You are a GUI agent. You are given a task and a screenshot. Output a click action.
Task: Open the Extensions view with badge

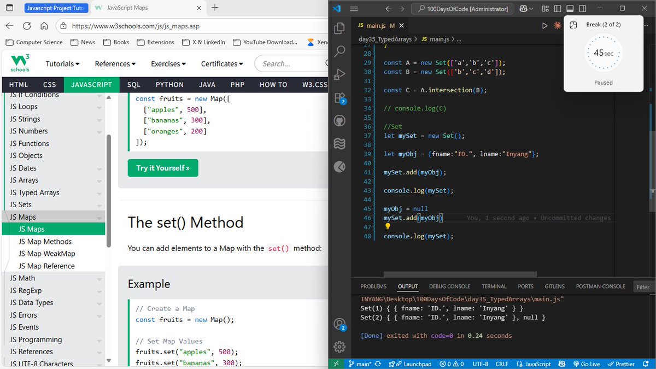[x=339, y=98]
